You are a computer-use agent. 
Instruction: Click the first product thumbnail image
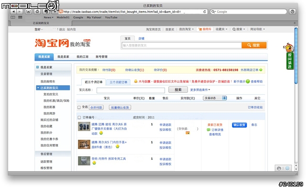(84, 126)
